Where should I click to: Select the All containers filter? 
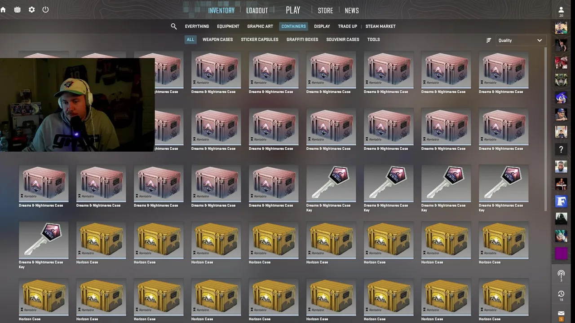click(190, 39)
